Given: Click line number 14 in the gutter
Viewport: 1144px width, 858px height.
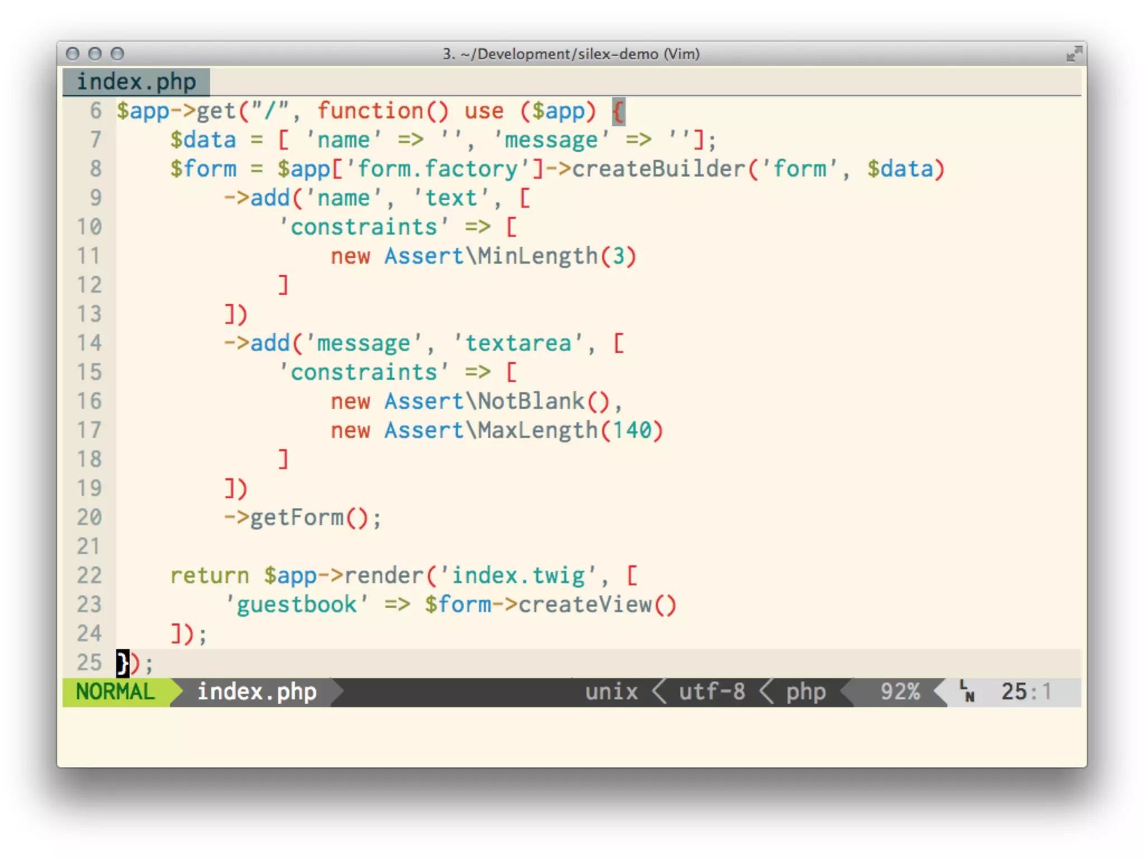Looking at the screenshot, I should point(89,343).
